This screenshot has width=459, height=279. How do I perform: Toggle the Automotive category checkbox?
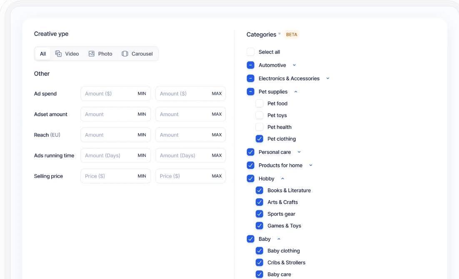(250, 65)
